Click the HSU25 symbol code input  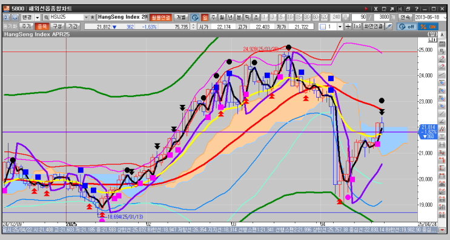pos(66,18)
